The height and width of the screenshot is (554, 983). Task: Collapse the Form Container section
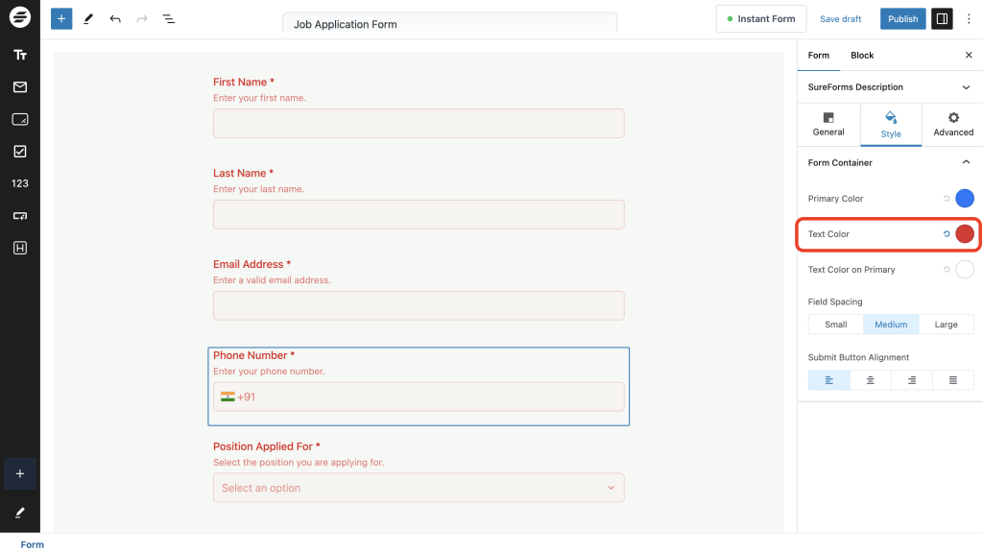[x=967, y=162]
